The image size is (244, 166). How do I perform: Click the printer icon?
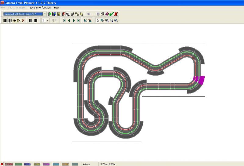pos(102,14)
